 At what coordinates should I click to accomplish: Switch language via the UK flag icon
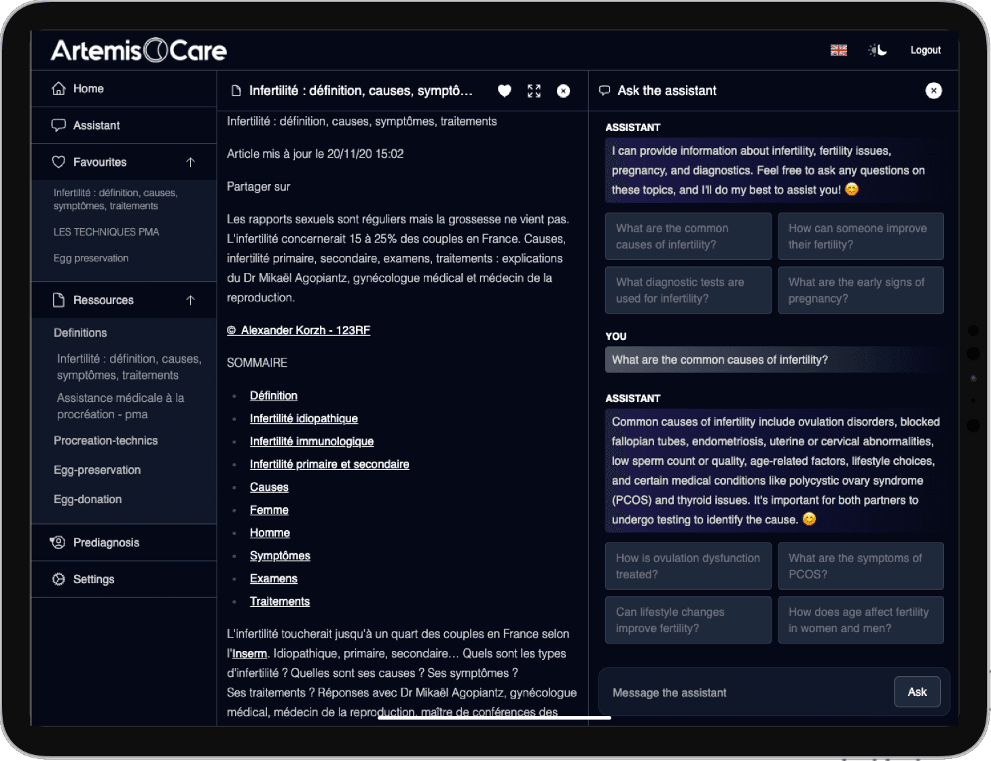839,50
